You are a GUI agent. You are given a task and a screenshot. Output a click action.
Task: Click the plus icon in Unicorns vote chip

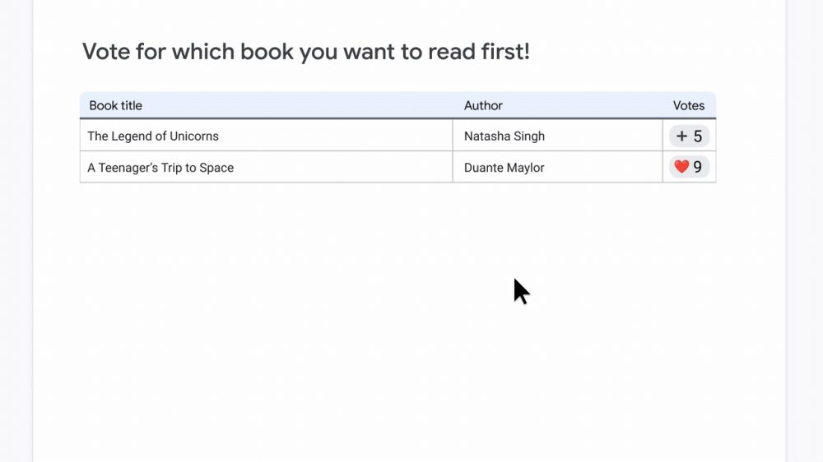coord(681,136)
